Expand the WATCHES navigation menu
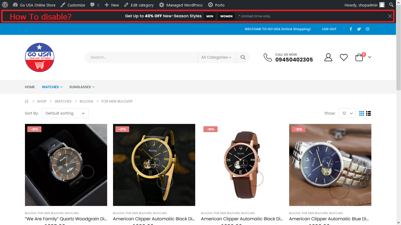This screenshot has width=401, height=225. click(x=52, y=87)
